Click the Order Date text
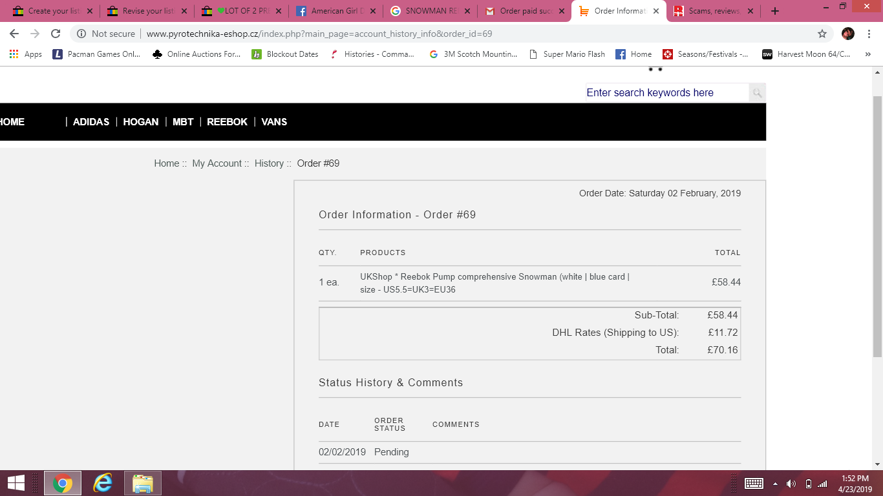 (x=660, y=193)
